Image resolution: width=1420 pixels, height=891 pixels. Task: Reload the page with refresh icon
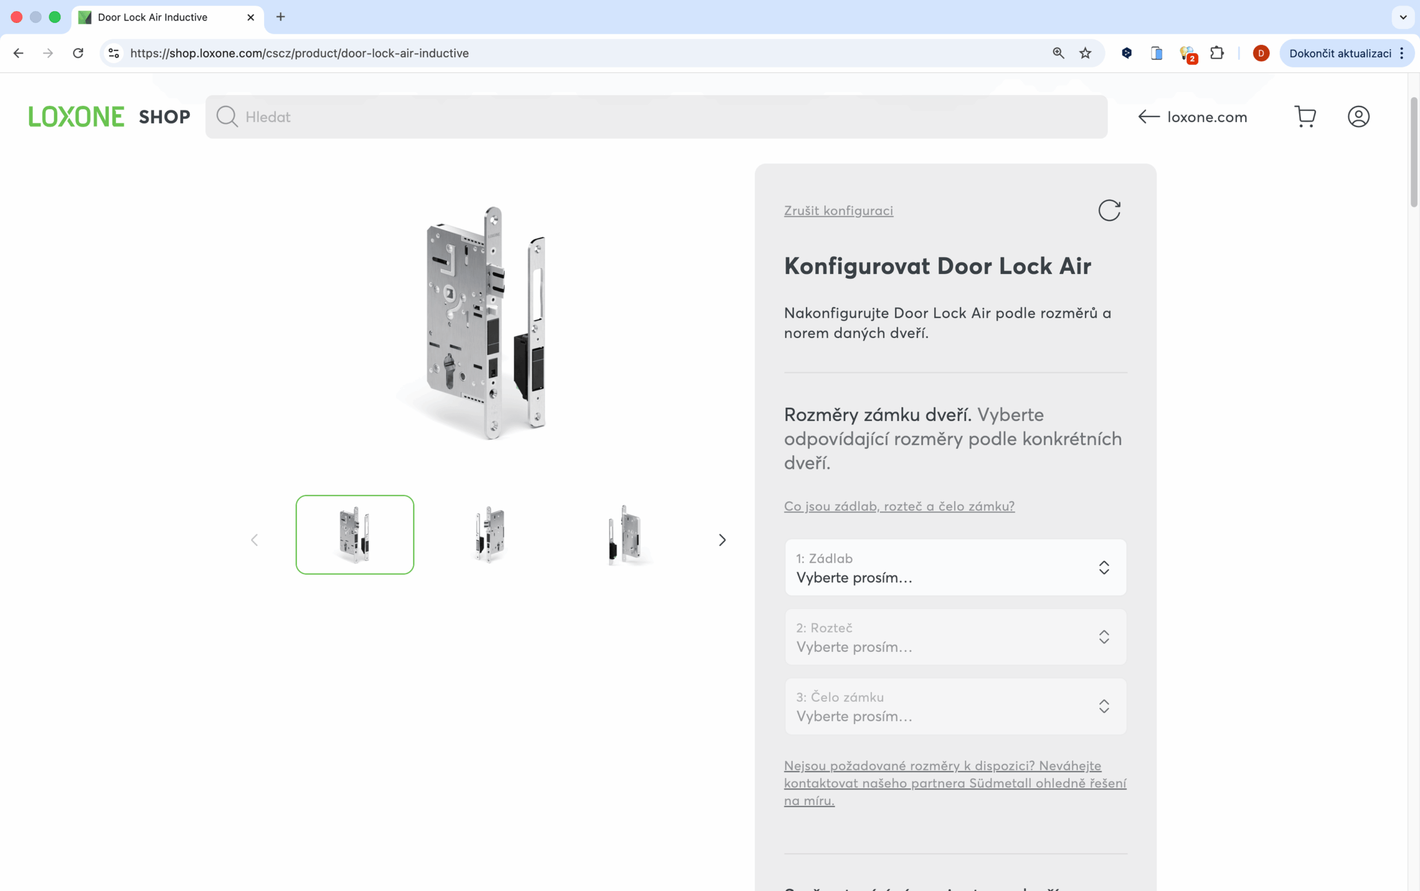[x=78, y=53]
